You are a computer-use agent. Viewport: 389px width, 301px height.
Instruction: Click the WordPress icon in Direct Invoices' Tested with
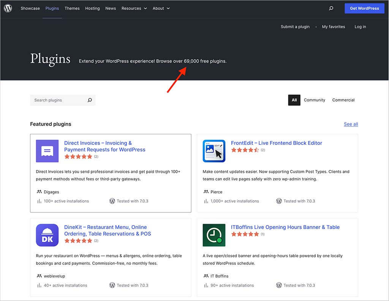click(x=112, y=201)
